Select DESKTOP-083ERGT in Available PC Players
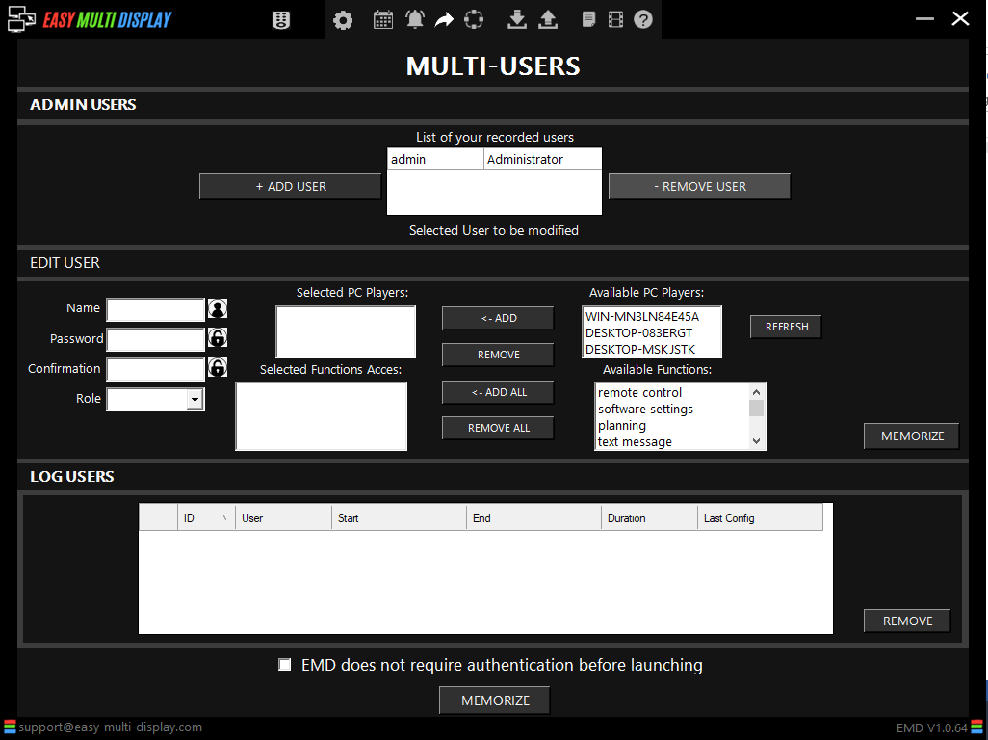 638,333
